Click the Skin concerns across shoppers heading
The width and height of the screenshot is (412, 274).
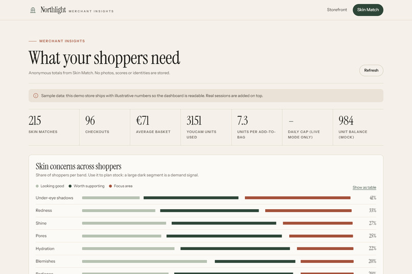[x=78, y=166]
